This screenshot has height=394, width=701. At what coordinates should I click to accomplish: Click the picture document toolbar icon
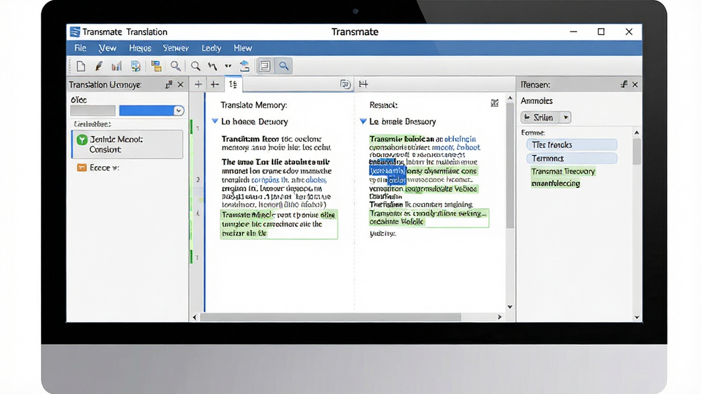(136, 66)
